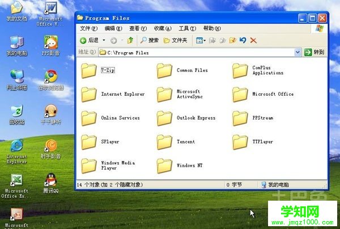Click status bar 我的电脑 zone entry

point(275,185)
